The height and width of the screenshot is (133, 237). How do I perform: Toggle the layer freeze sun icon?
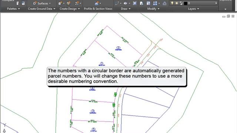pyautogui.click(x=177, y=3)
